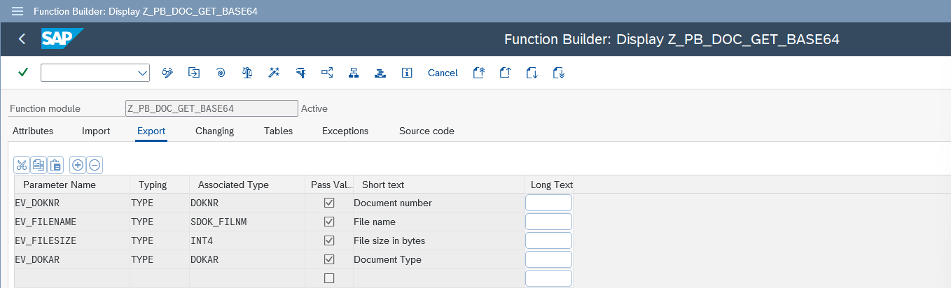Click the Long Text column header
Viewport: 951px width, 288px height.
tap(549, 185)
